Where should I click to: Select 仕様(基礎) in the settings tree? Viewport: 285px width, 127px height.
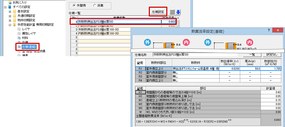click(x=29, y=47)
